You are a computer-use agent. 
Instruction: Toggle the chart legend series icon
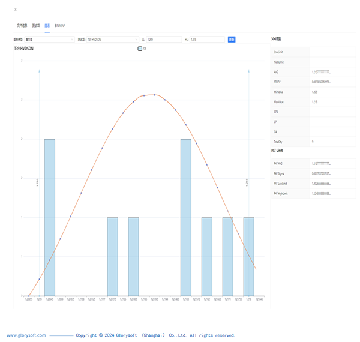[x=140, y=48]
